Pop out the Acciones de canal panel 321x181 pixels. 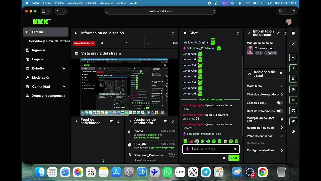280,74
